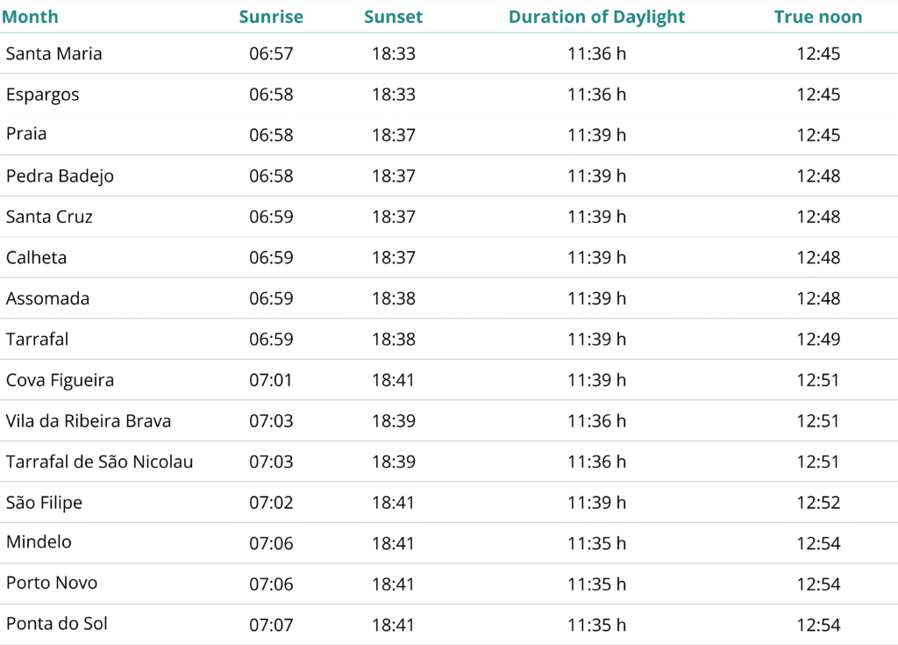
Task: Click Tarrafal de São Nicolau city name
Action: [x=99, y=462]
